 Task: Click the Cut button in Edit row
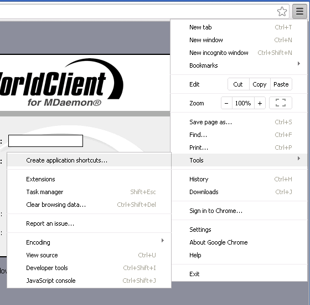(238, 84)
